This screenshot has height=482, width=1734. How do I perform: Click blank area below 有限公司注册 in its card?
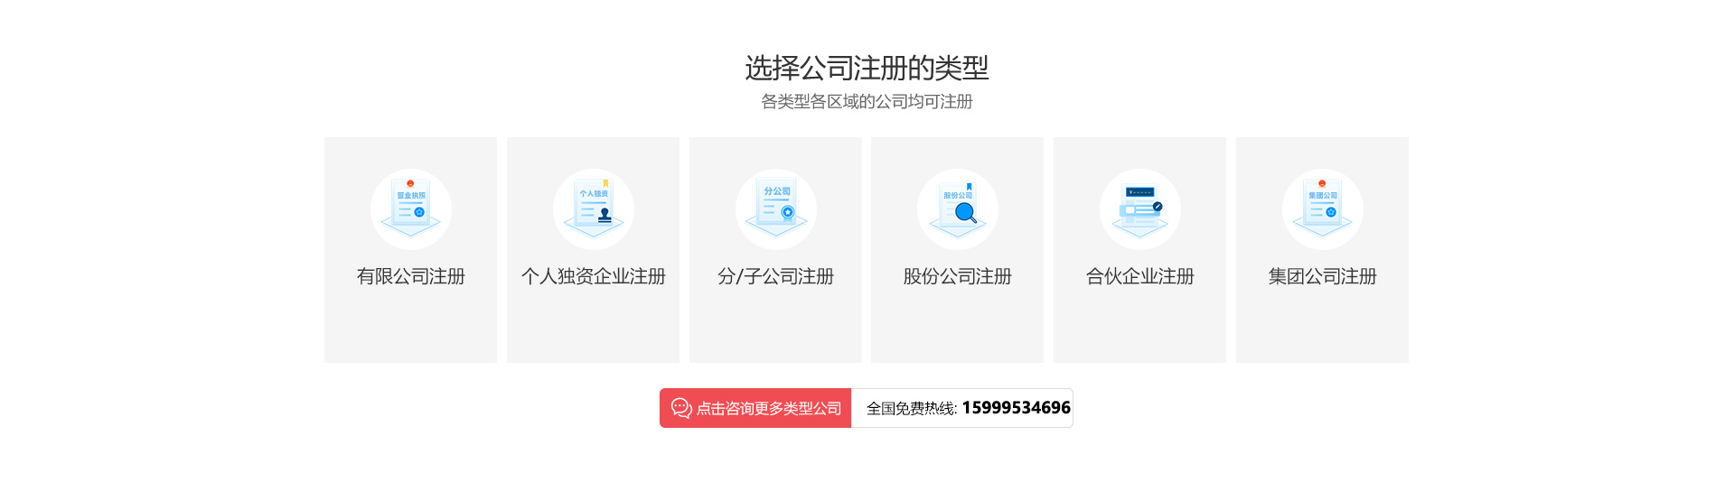click(x=411, y=325)
